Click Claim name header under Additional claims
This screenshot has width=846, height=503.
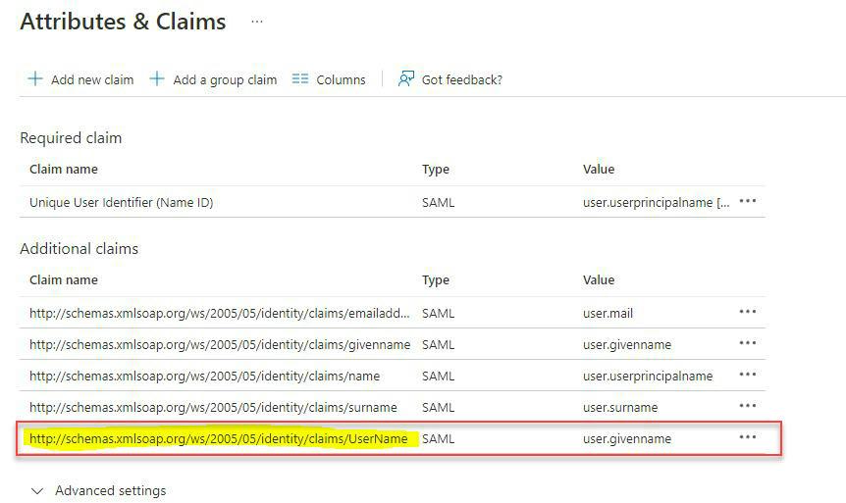coord(64,279)
